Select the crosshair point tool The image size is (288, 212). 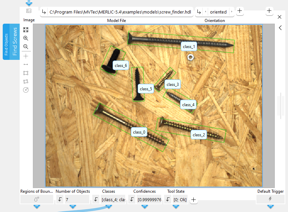pyautogui.click(x=26, y=55)
